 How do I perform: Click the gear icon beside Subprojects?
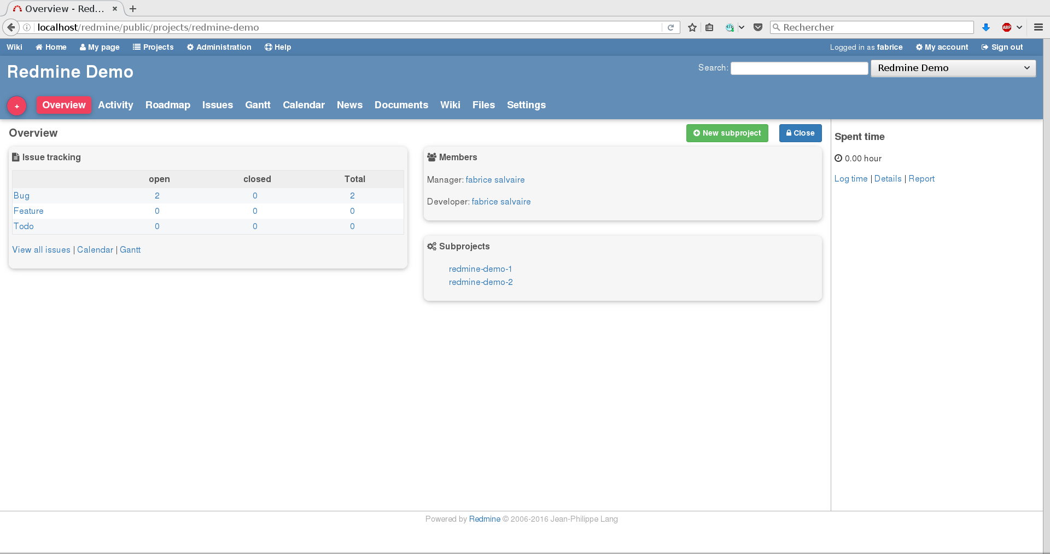pyautogui.click(x=431, y=246)
